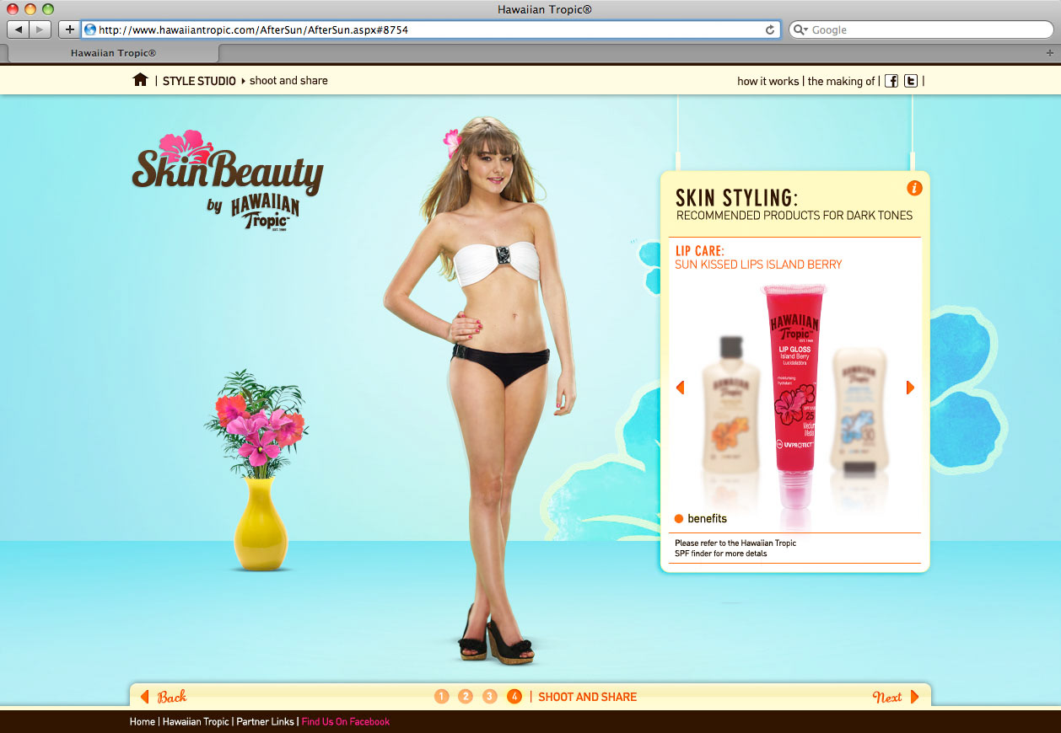
Task: Open the Facebook icon in top bar
Action: [x=891, y=81]
